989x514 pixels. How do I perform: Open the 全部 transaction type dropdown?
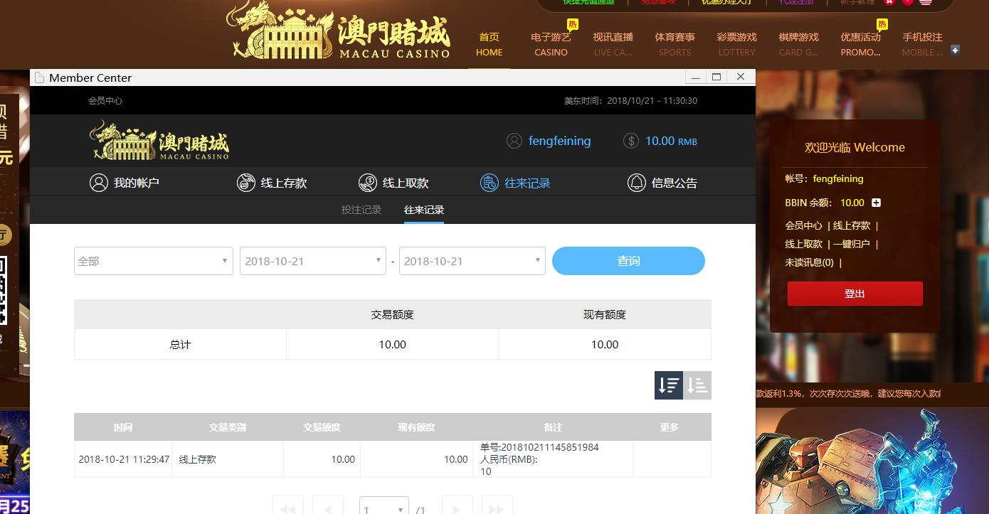tap(154, 261)
